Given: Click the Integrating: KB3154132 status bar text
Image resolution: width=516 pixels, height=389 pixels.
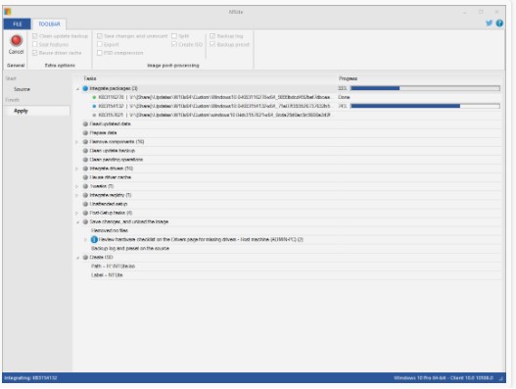Looking at the screenshot, I should pos(30,378).
